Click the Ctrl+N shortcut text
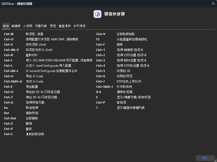217x162 pixels. pos(9,34)
